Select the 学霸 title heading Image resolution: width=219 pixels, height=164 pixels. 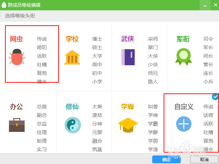tap(128, 107)
